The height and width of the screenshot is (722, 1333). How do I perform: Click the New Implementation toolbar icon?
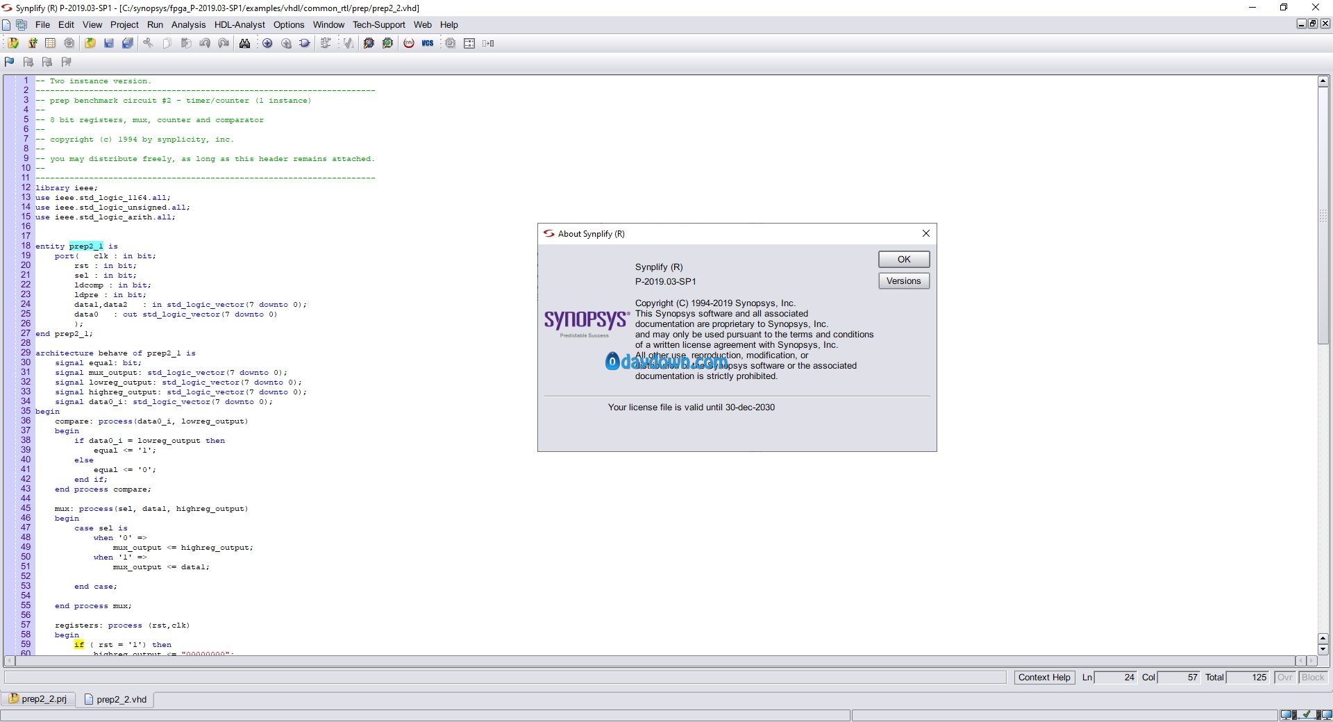[x=32, y=43]
